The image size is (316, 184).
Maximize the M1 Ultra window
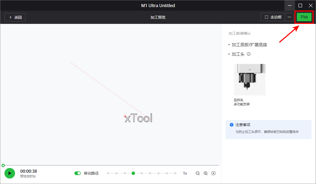pyautogui.click(x=300, y=5)
